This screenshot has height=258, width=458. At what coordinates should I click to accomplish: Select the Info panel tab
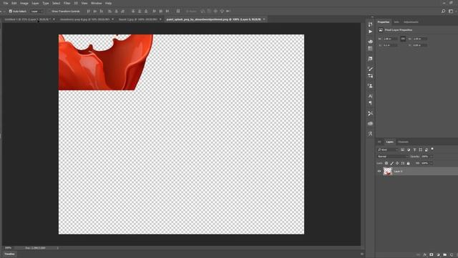(x=396, y=22)
